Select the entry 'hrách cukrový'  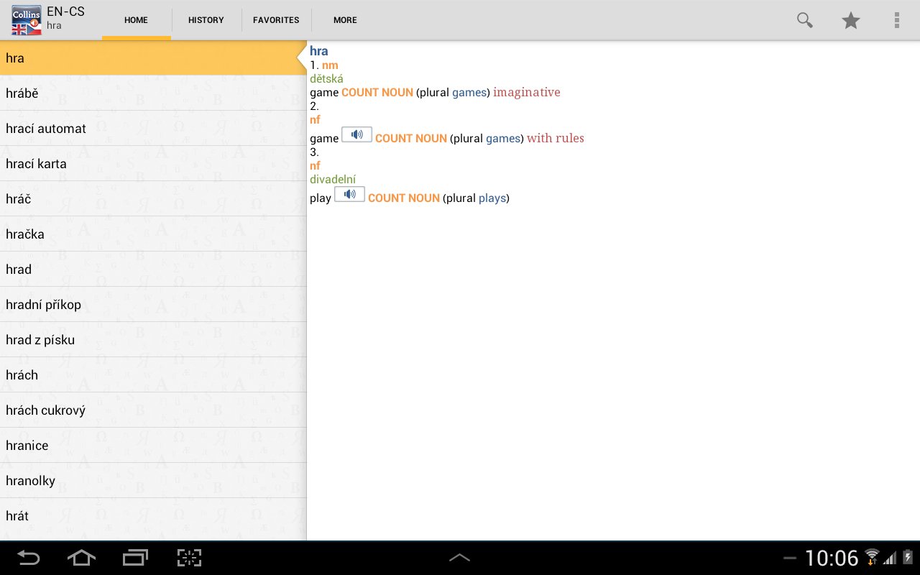point(153,410)
